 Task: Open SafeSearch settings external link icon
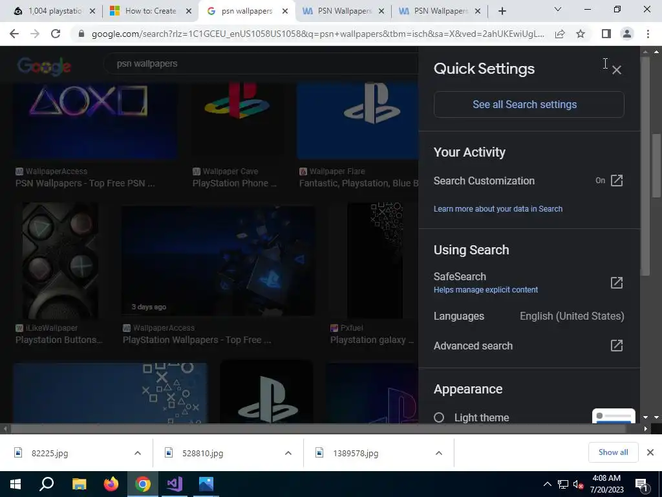(616, 283)
